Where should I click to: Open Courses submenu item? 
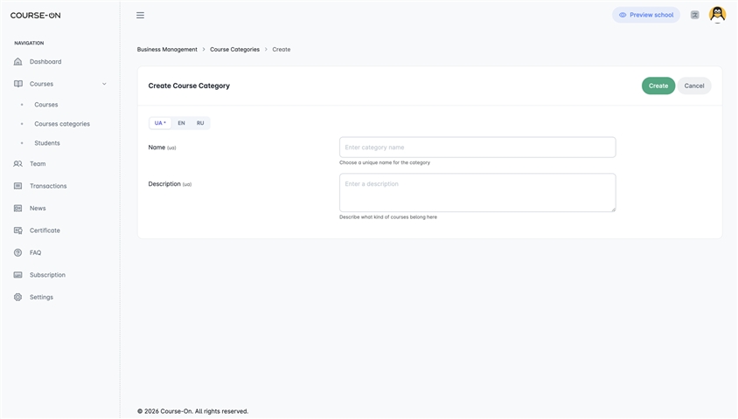click(x=46, y=105)
